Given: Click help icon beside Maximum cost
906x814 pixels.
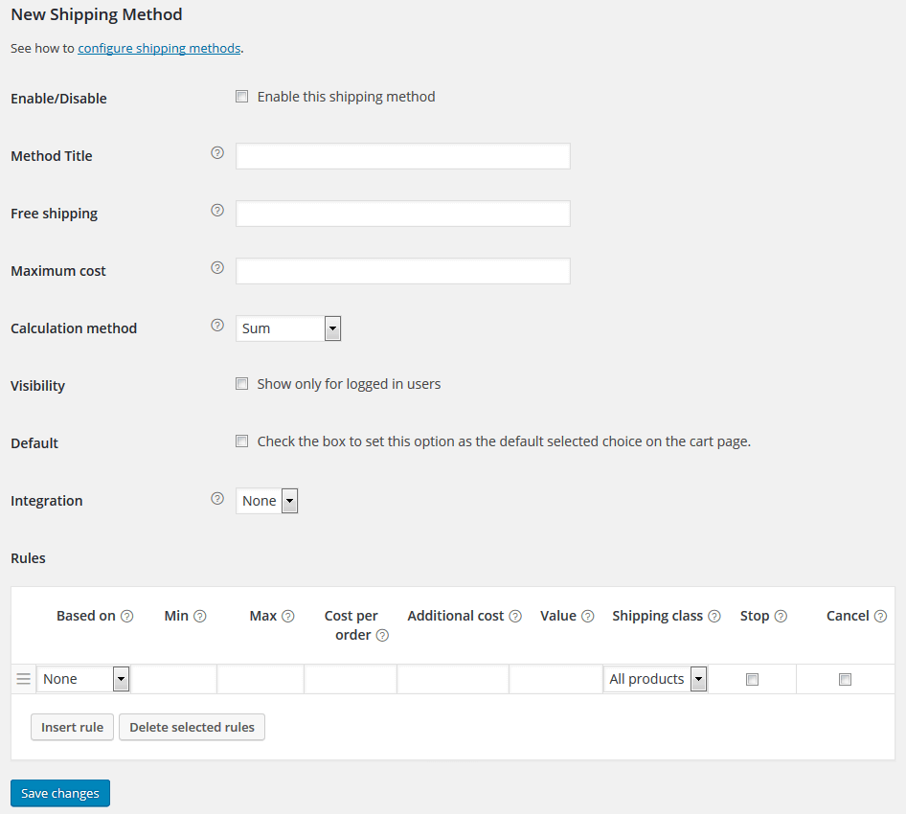Looking at the screenshot, I should point(217,268).
